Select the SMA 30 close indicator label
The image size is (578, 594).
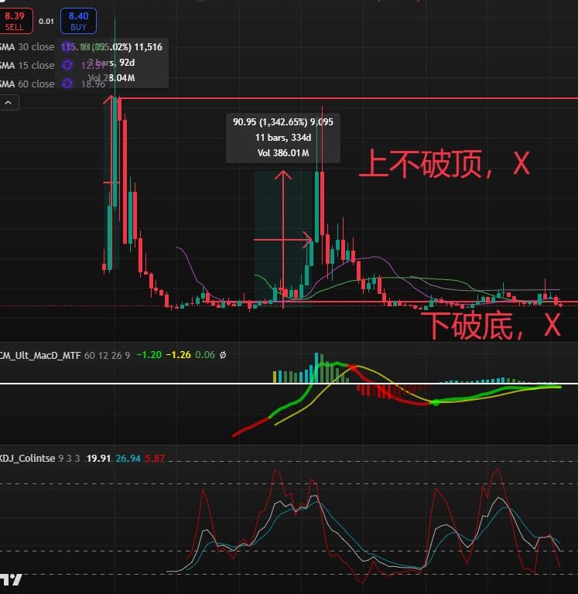[27, 47]
